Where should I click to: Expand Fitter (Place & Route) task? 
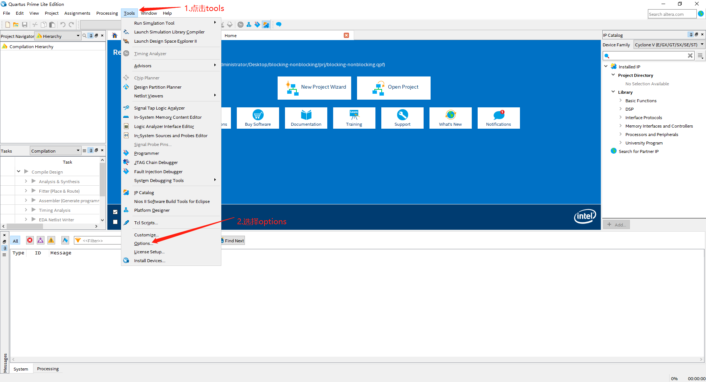coord(26,190)
